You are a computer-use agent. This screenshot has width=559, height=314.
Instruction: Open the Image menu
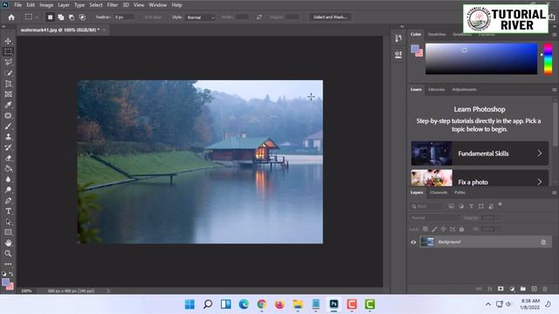tap(46, 5)
